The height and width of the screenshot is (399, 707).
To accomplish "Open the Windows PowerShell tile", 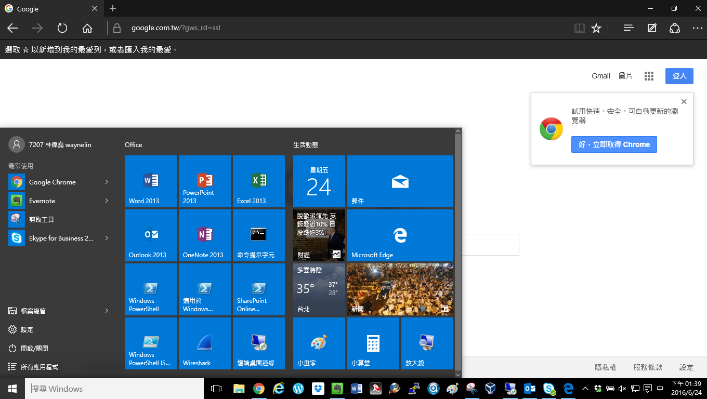I will point(151,289).
